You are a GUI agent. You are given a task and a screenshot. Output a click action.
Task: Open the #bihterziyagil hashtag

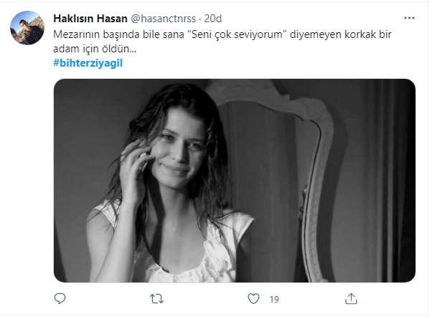(88, 63)
